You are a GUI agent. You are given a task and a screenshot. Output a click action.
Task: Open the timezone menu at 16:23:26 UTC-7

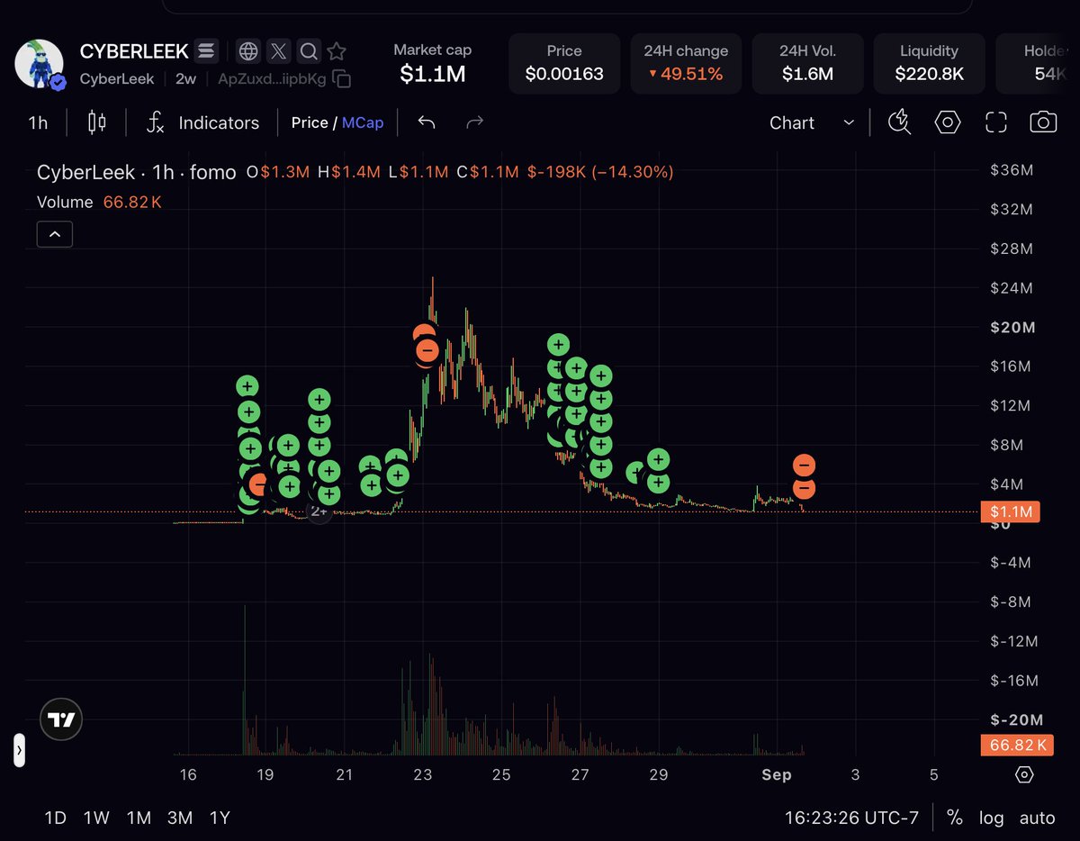tap(851, 818)
